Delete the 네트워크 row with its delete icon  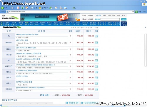tap(96, 89)
